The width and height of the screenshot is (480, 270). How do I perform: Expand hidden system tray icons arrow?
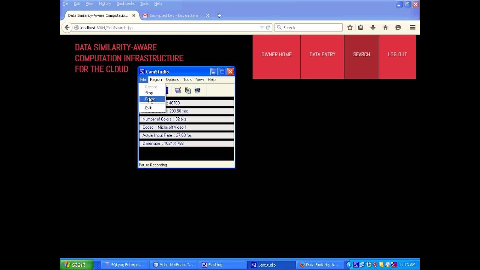coord(349,265)
